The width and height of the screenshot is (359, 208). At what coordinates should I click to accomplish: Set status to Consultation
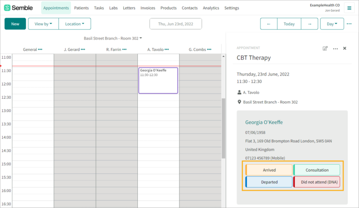[x=317, y=170]
